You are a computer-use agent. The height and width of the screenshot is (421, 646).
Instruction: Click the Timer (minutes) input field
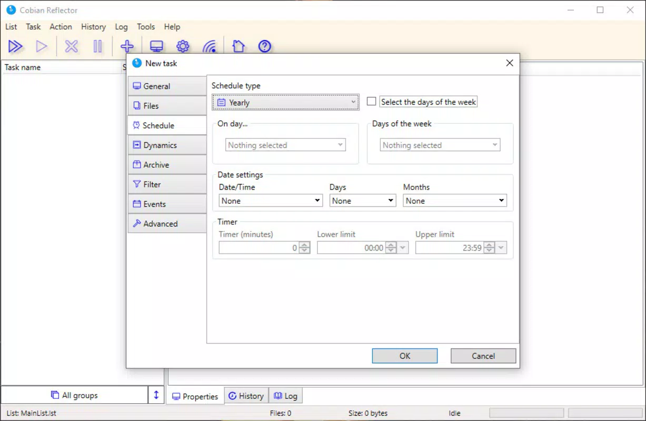point(259,248)
